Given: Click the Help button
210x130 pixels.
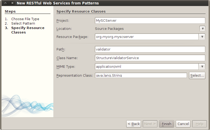Looking at the screenshot, I should pyautogui.click(x=199, y=124).
